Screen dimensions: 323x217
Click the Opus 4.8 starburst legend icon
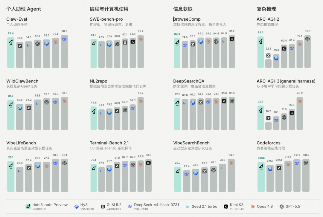click(253, 207)
